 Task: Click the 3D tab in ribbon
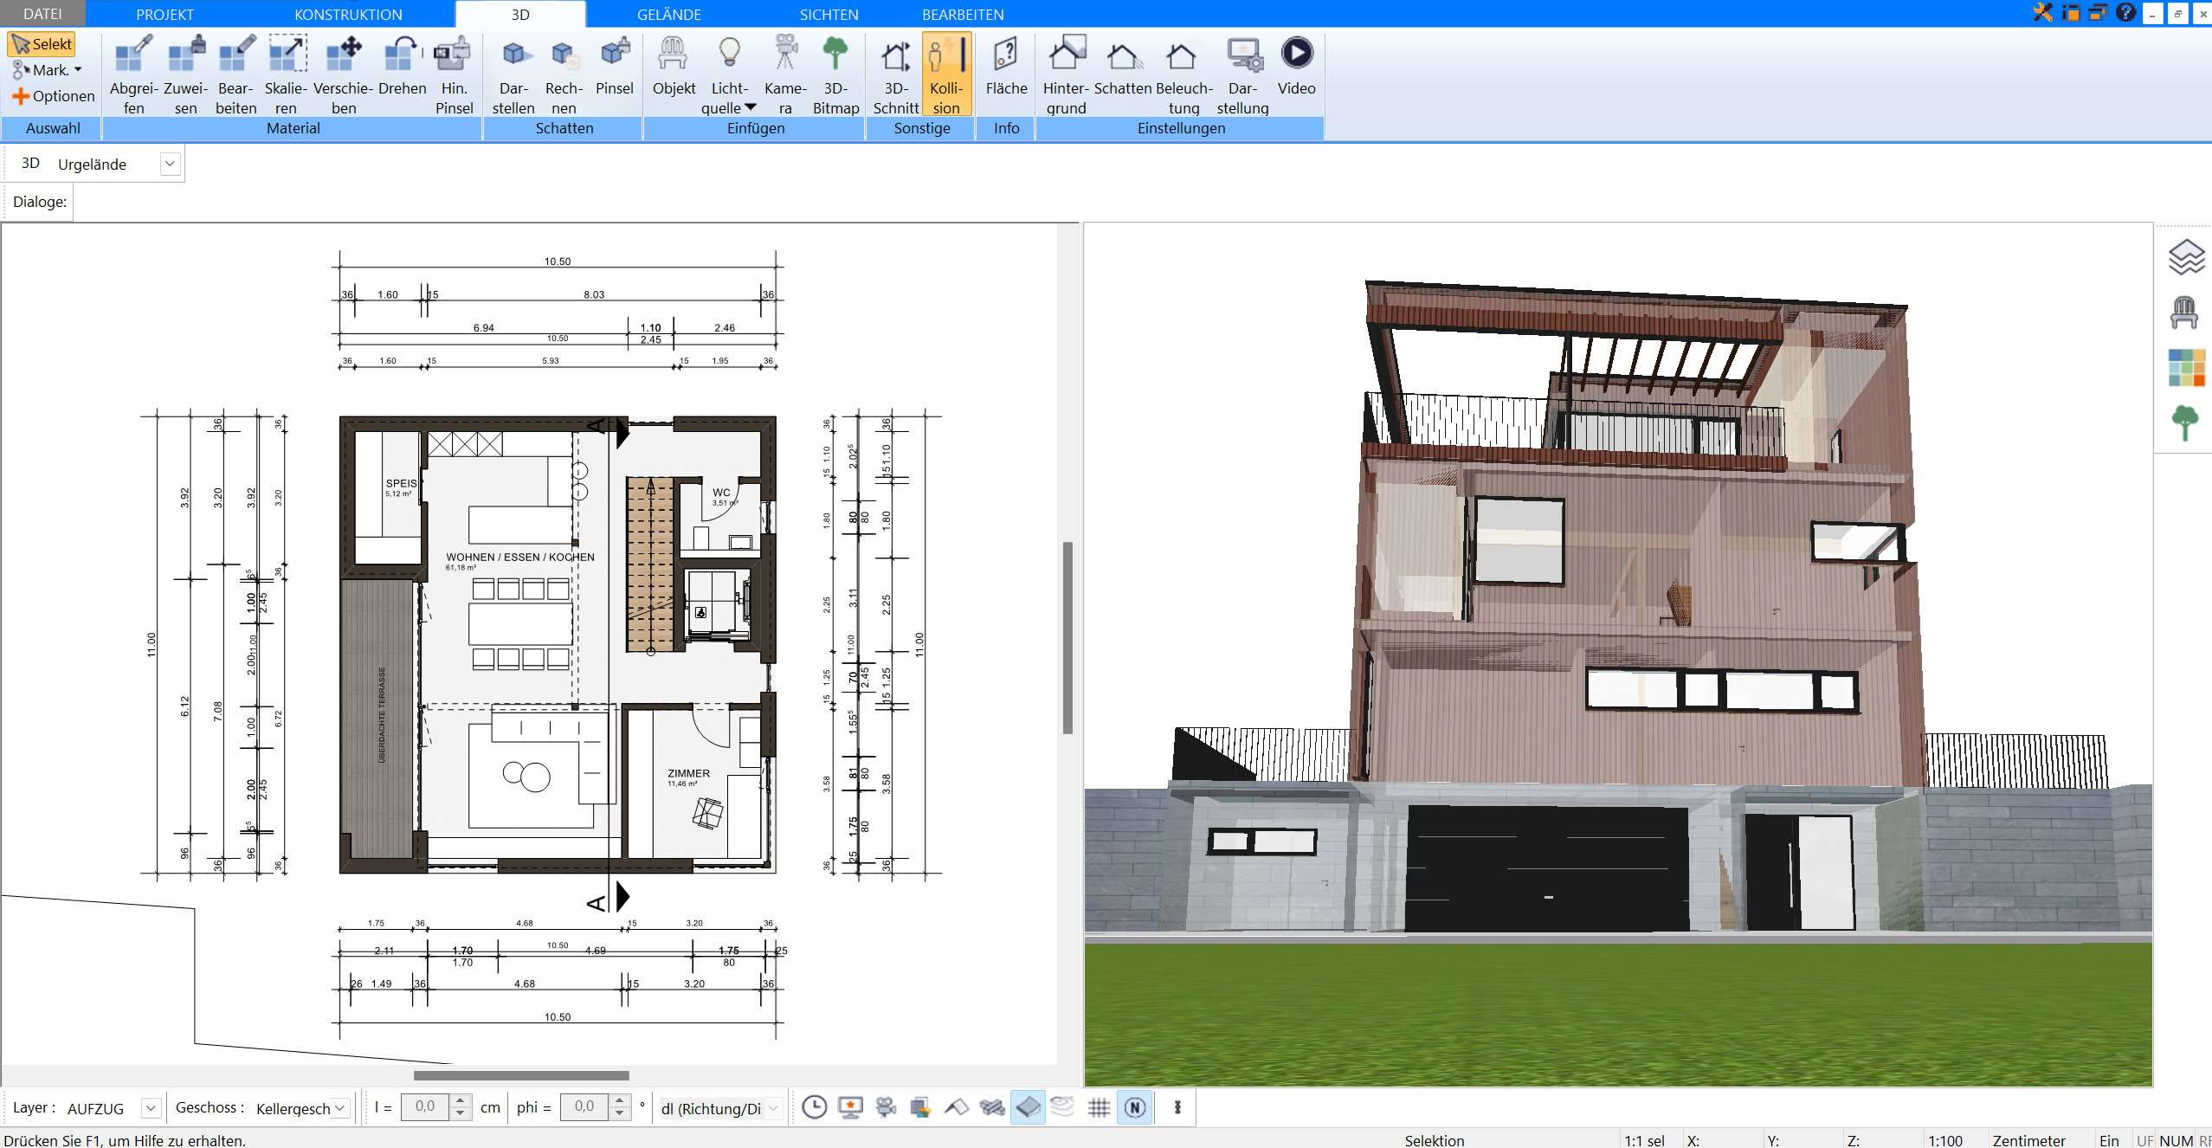(x=521, y=13)
